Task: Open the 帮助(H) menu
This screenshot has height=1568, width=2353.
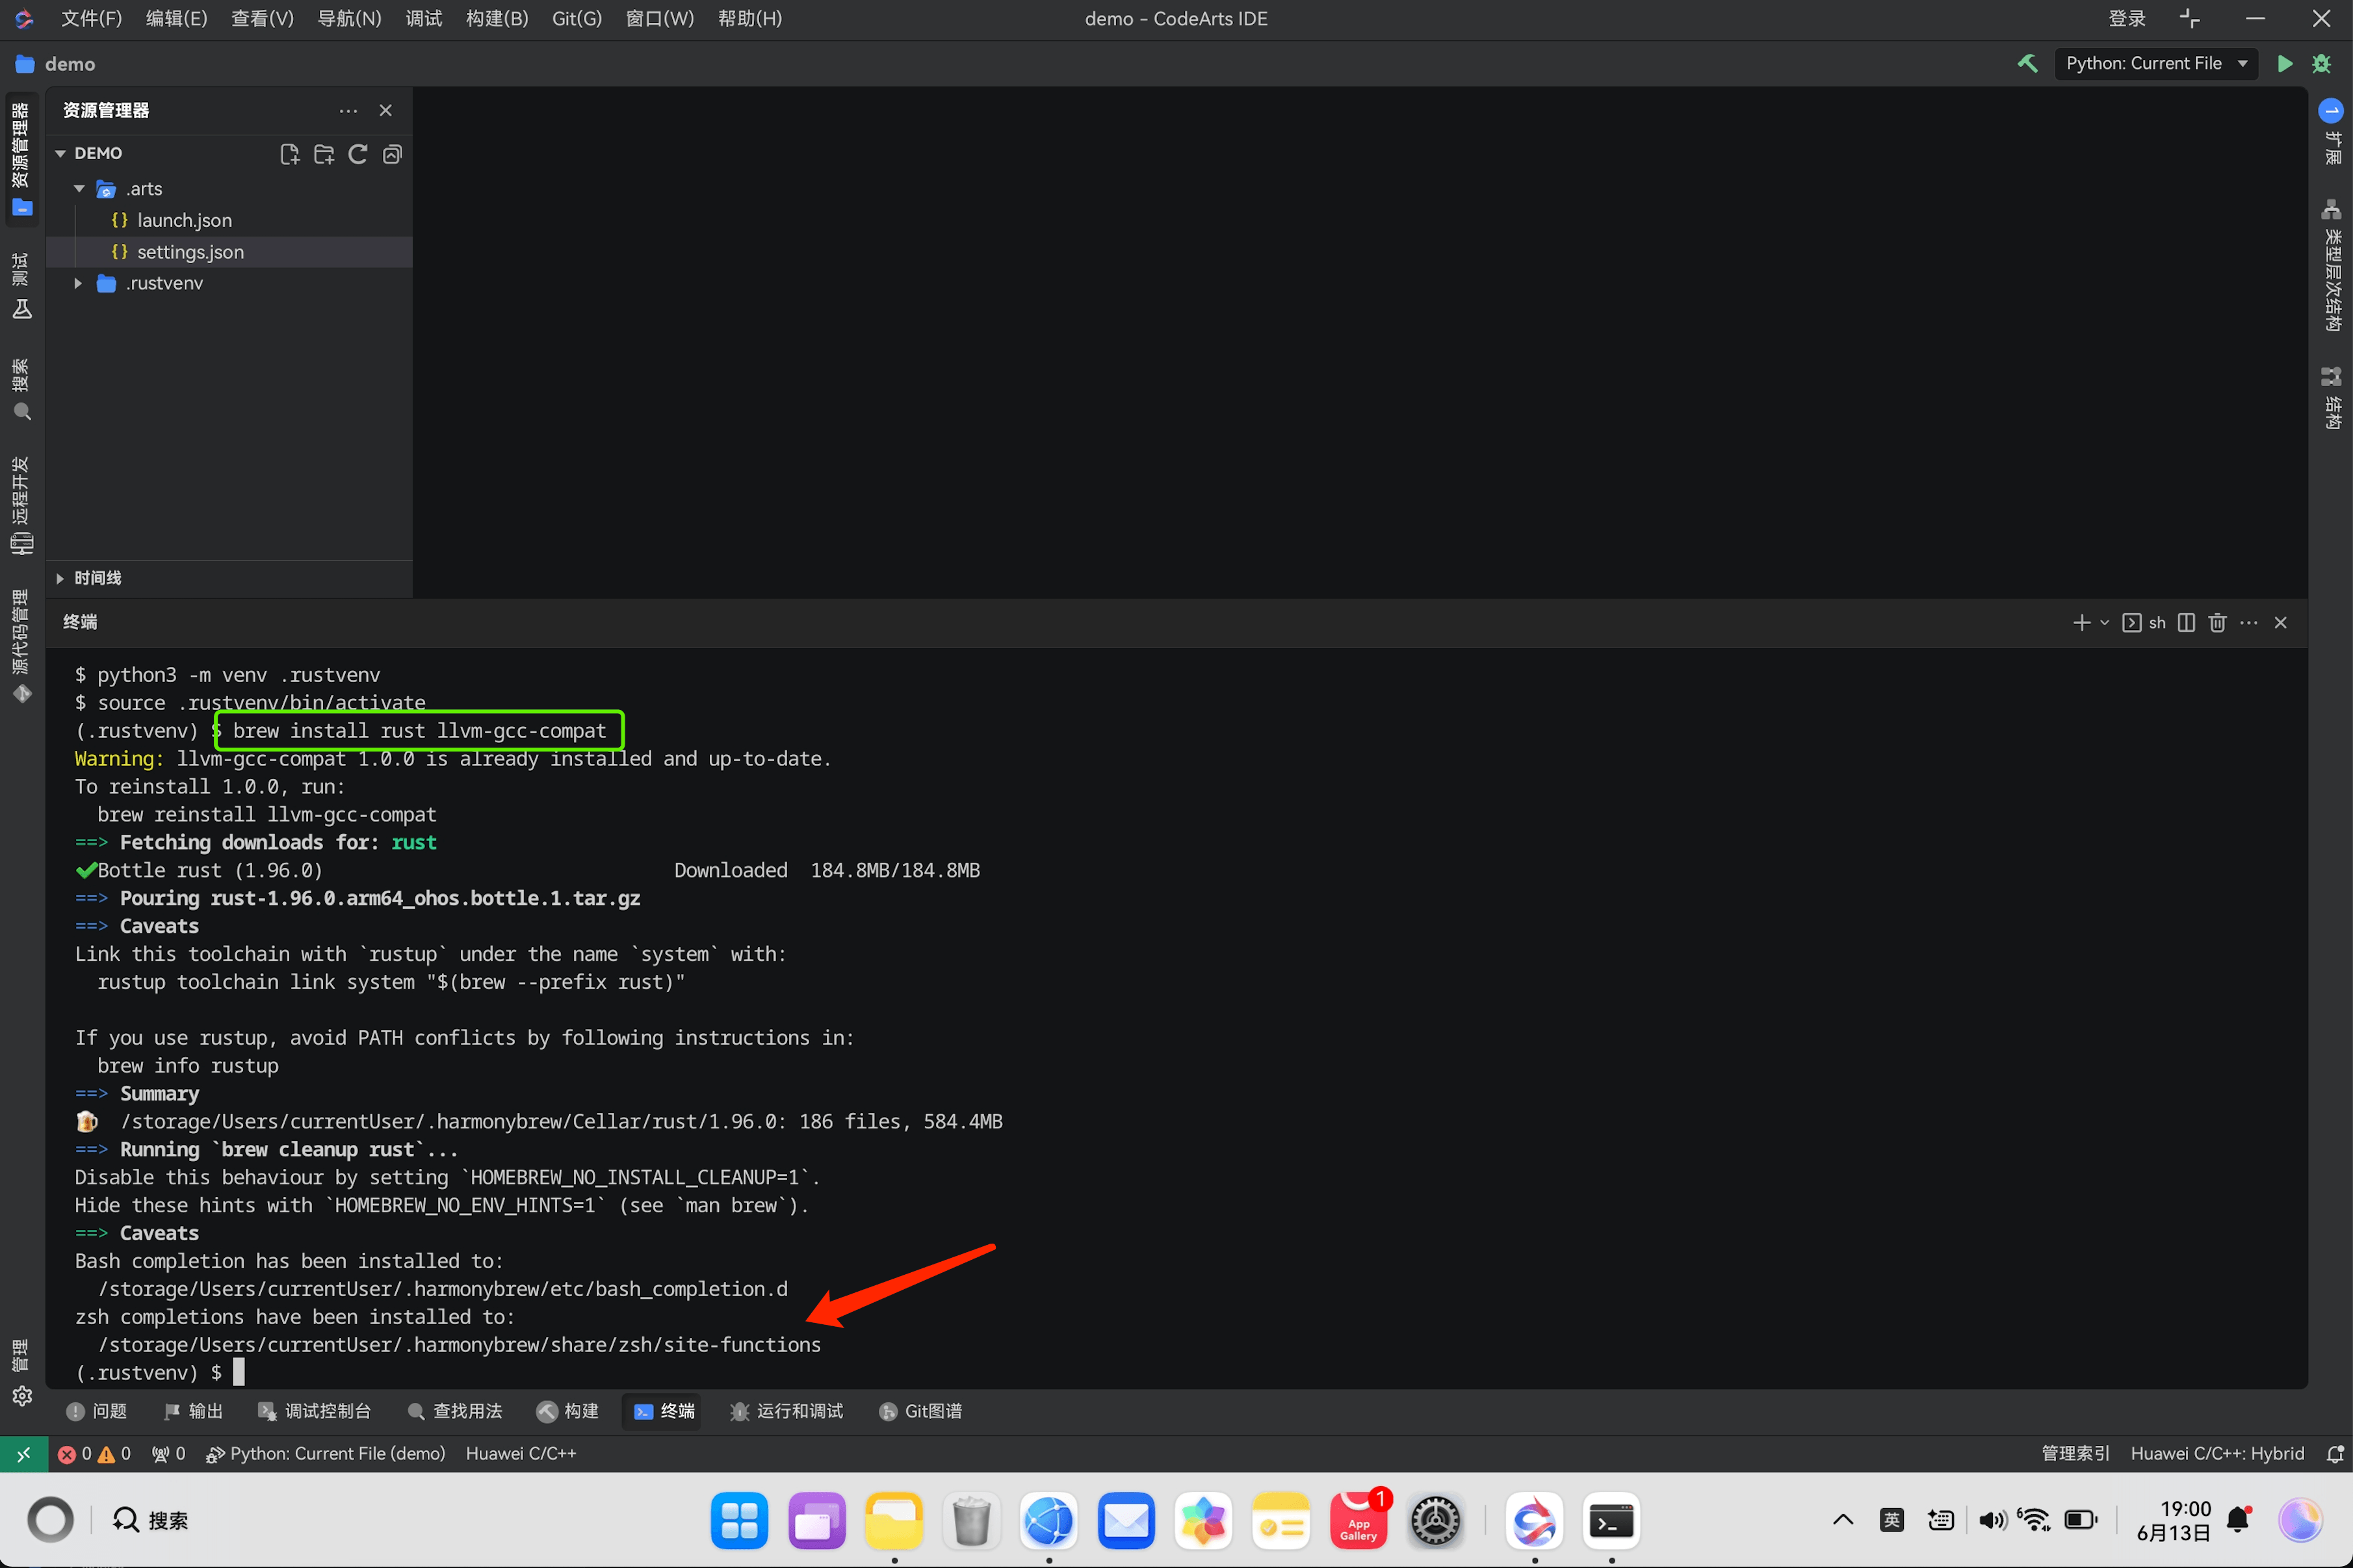Action: tap(749, 18)
